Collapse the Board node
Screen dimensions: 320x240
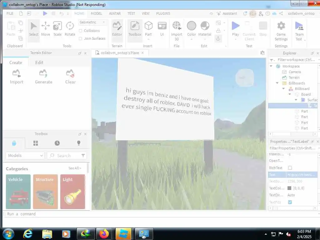(x=290, y=94)
